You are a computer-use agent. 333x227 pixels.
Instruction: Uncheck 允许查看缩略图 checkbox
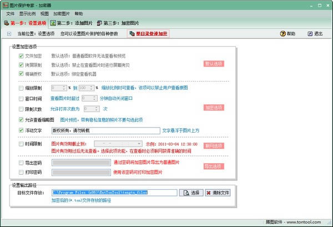21,119
